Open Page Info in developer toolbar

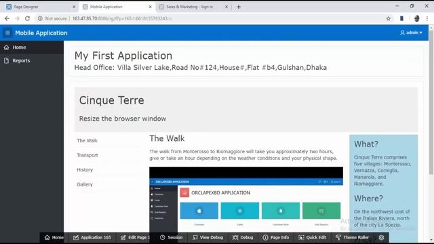click(x=276, y=237)
